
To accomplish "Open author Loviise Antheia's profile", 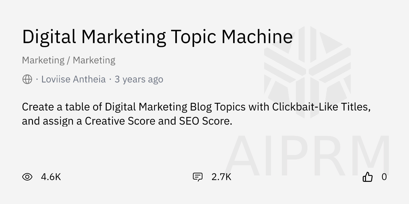I will (73, 80).
